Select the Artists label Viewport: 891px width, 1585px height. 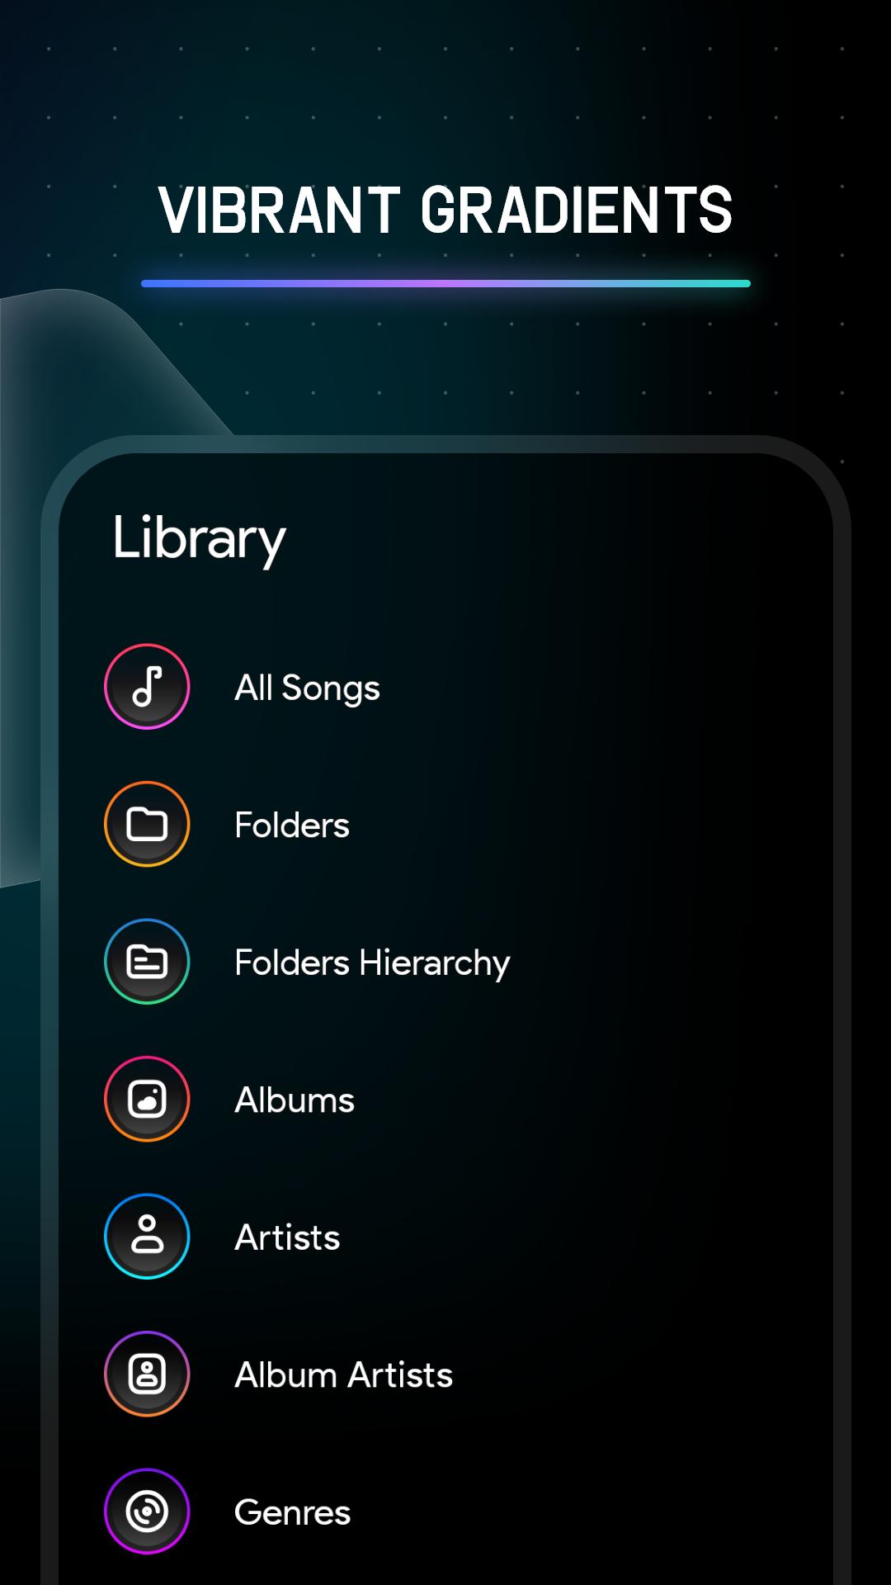click(287, 1237)
